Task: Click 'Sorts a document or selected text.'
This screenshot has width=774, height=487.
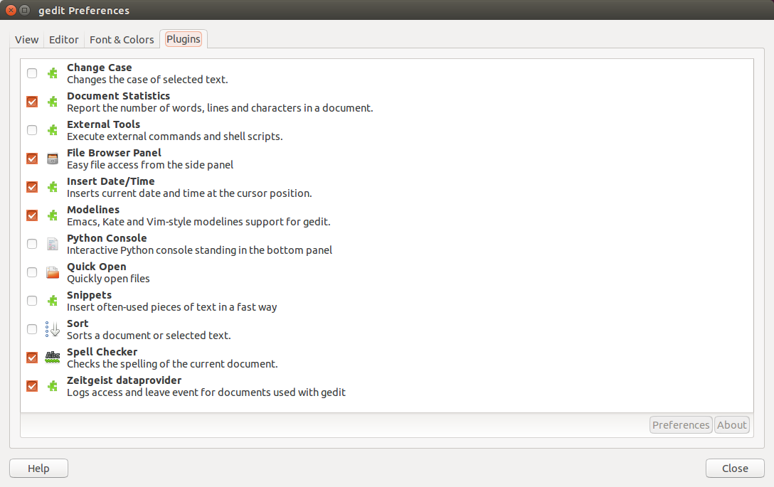Action: pyautogui.click(x=149, y=336)
